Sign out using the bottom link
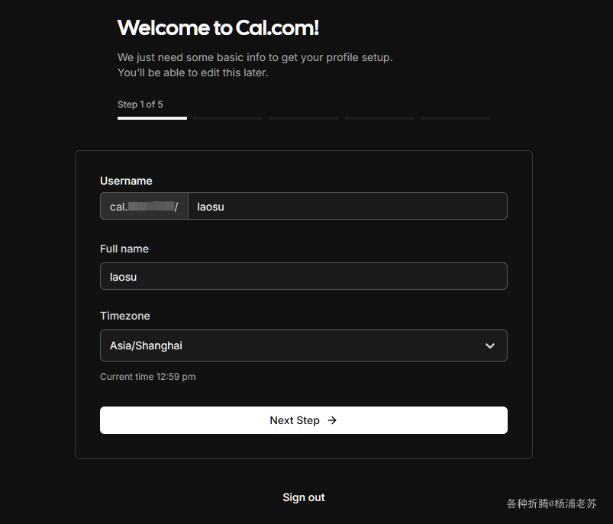 [x=304, y=497]
